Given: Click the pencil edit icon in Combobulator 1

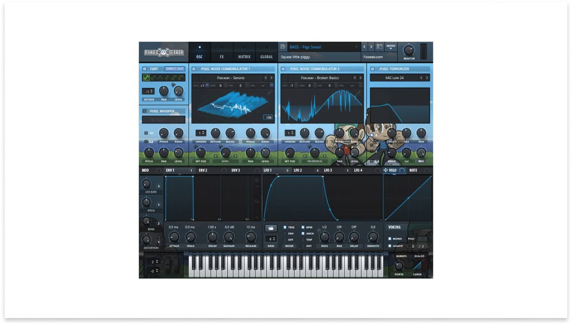Looking at the screenshot, I should [x=270, y=92].
